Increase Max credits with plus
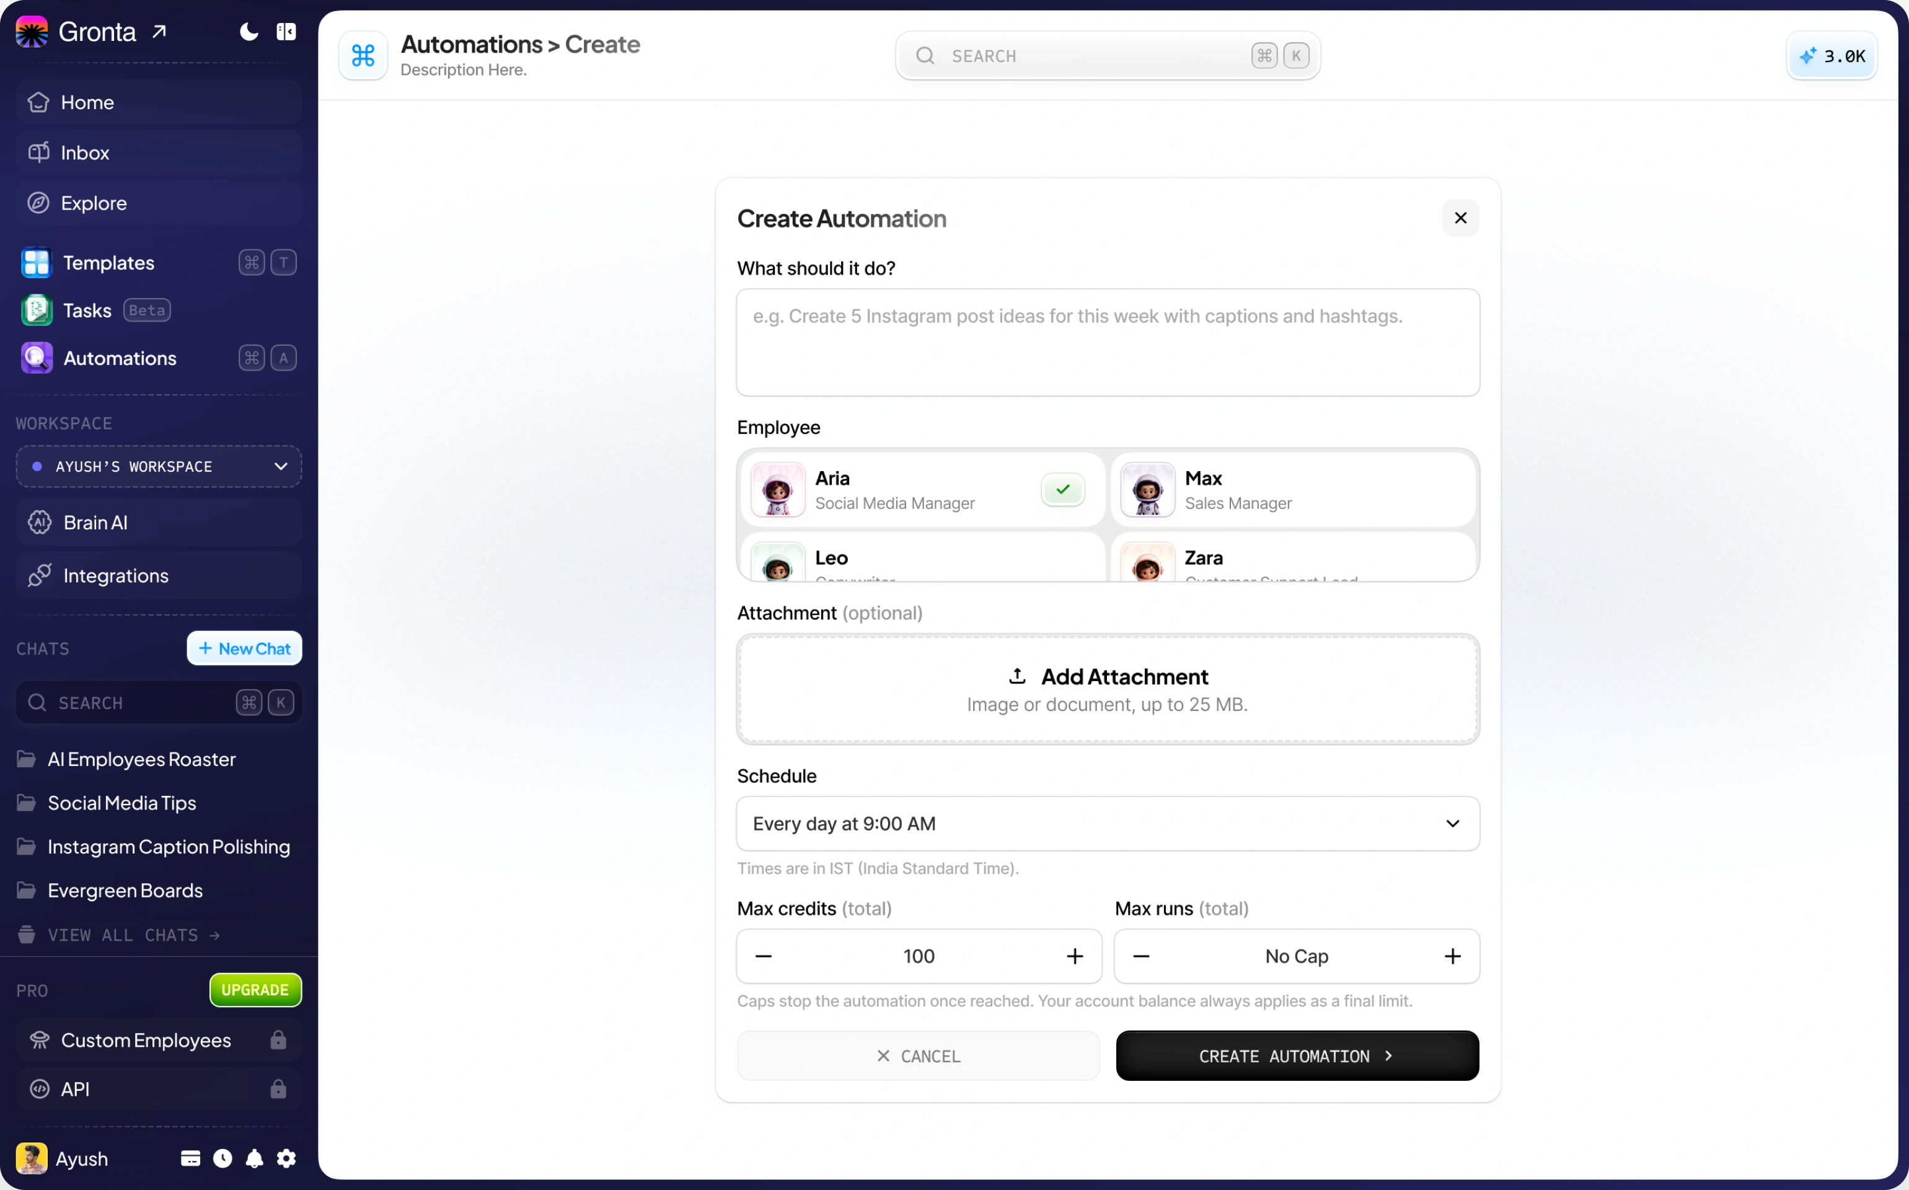1909x1190 pixels. click(1075, 957)
